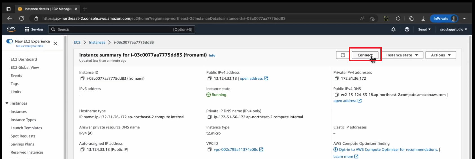Click the sidebar vertical scrollbar
The height and width of the screenshot is (159, 475).
[65, 97]
